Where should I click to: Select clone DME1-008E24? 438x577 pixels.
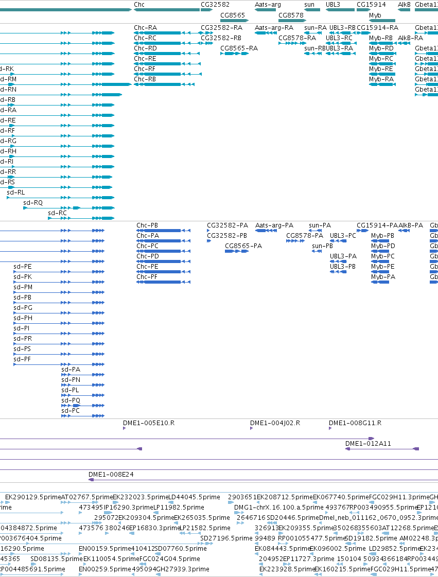263,480
